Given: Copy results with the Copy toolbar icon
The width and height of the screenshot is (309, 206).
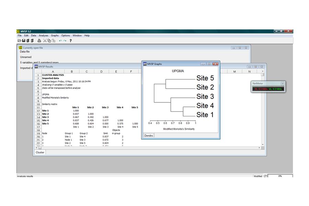Looking at the screenshot, I should pos(48,40).
